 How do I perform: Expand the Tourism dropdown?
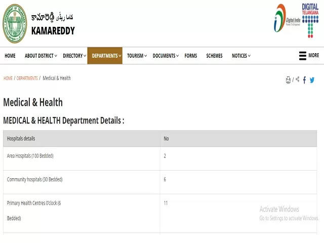(x=137, y=56)
